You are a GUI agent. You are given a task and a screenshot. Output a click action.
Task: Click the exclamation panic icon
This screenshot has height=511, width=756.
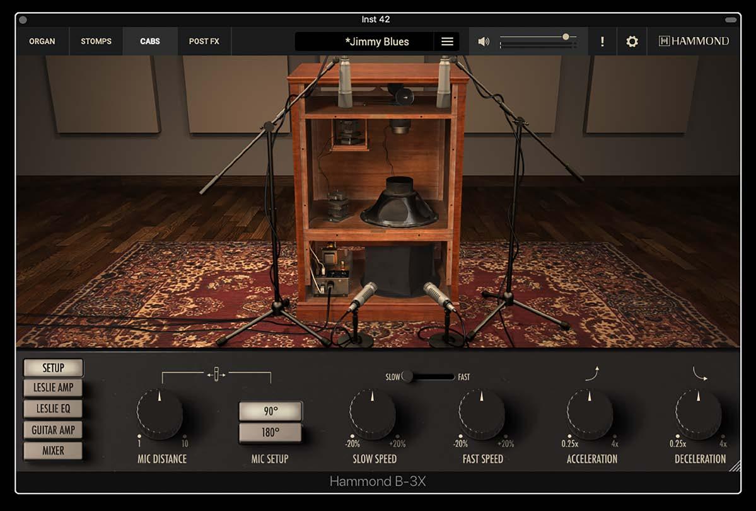tap(602, 42)
